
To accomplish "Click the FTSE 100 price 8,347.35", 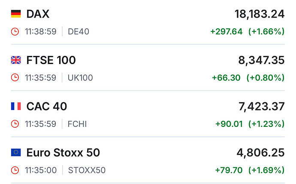I will click(261, 60).
